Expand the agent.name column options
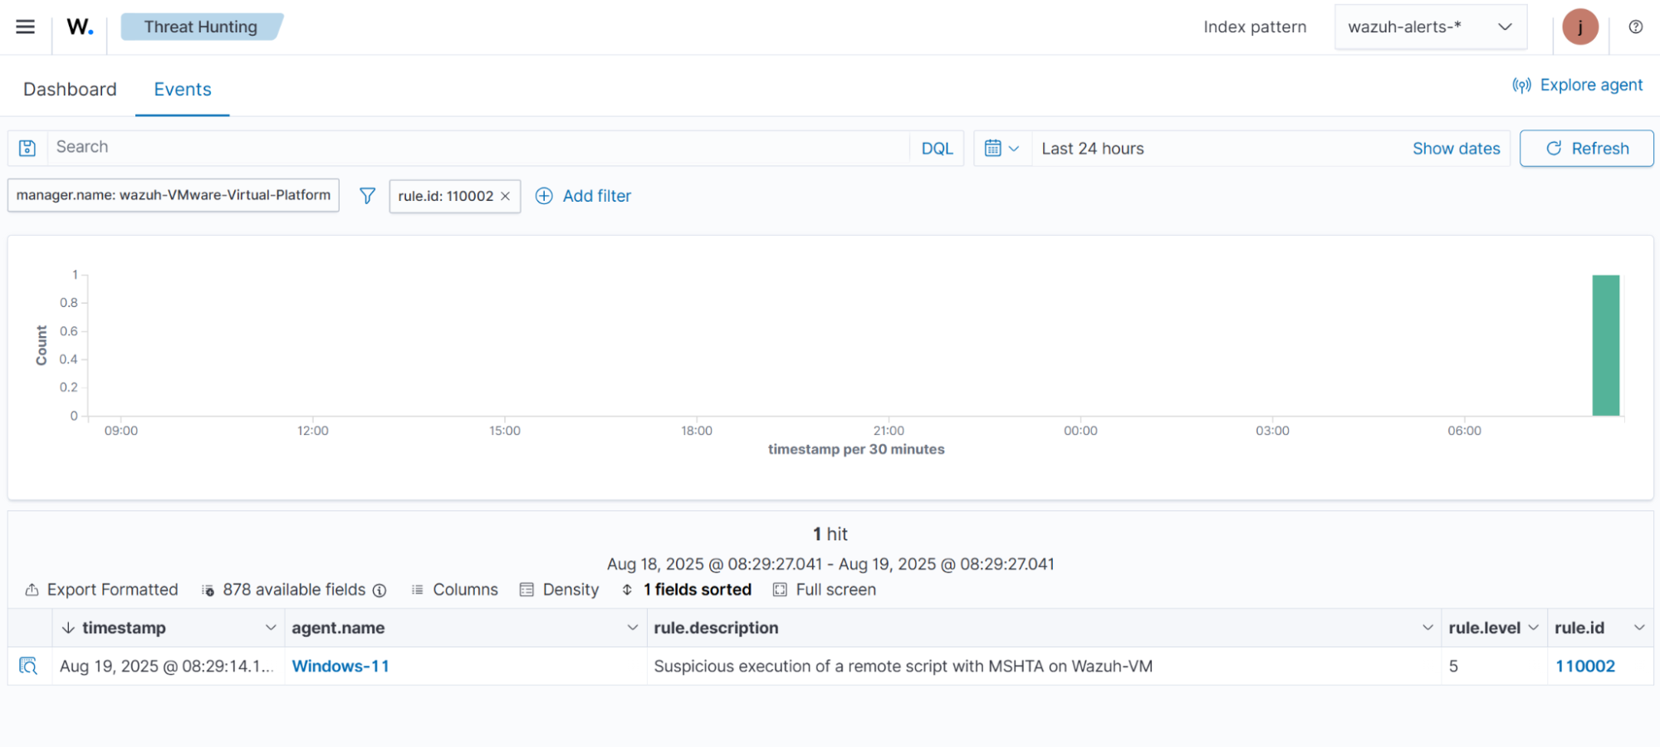 click(632, 627)
